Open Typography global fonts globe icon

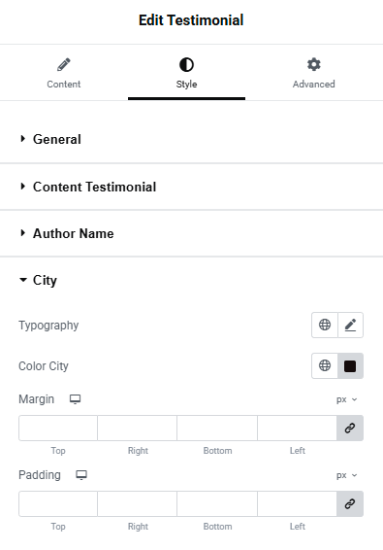point(325,325)
